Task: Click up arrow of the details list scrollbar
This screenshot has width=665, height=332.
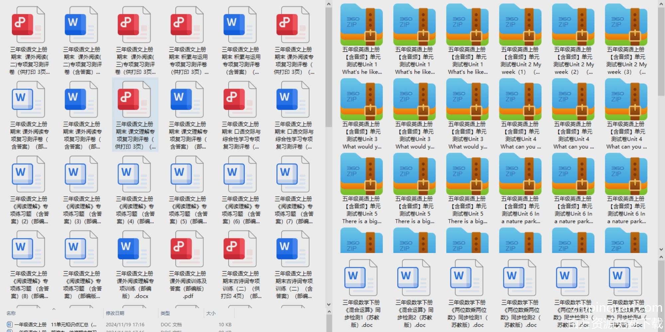Action: tap(329, 311)
